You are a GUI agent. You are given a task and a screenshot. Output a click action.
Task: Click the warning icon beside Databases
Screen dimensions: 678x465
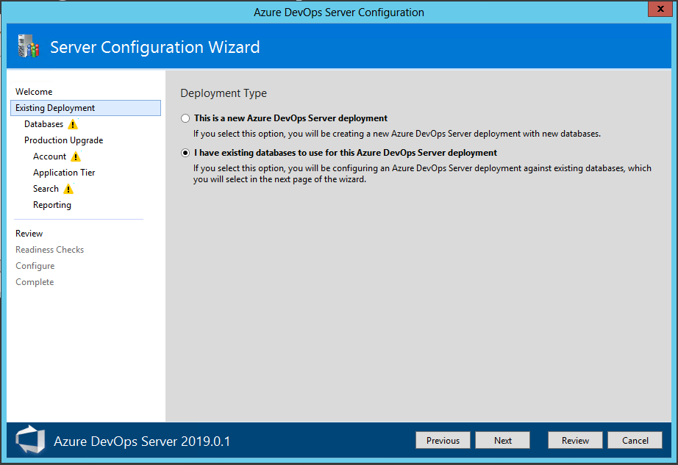pos(73,125)
